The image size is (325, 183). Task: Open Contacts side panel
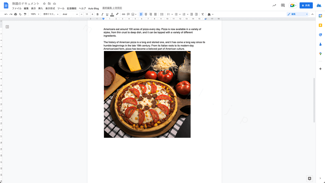tap(320, 44)
